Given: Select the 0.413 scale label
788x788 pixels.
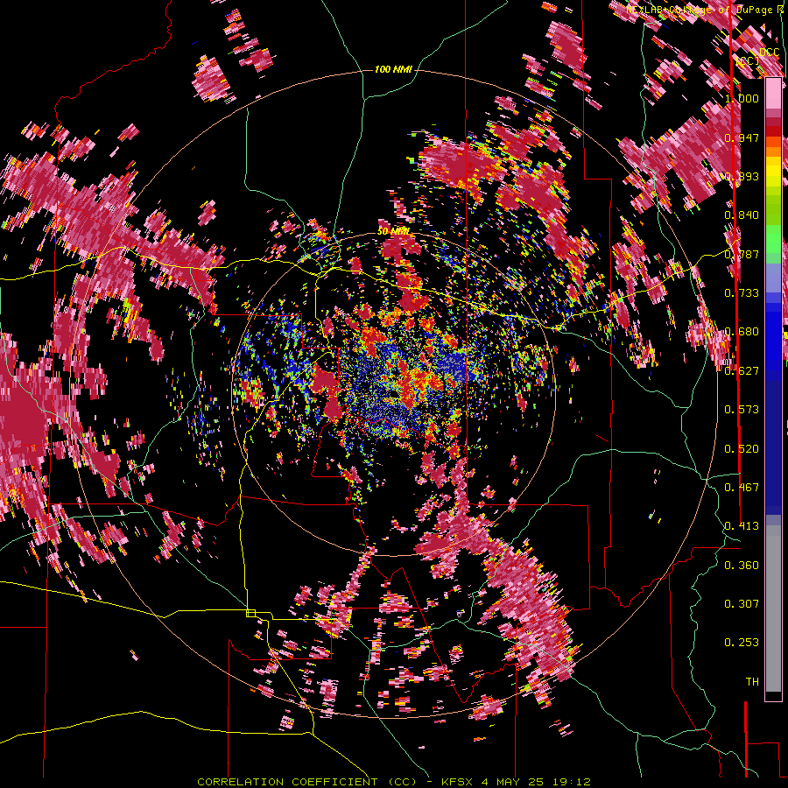Looking at the screenshot, I should coord(742,526).
